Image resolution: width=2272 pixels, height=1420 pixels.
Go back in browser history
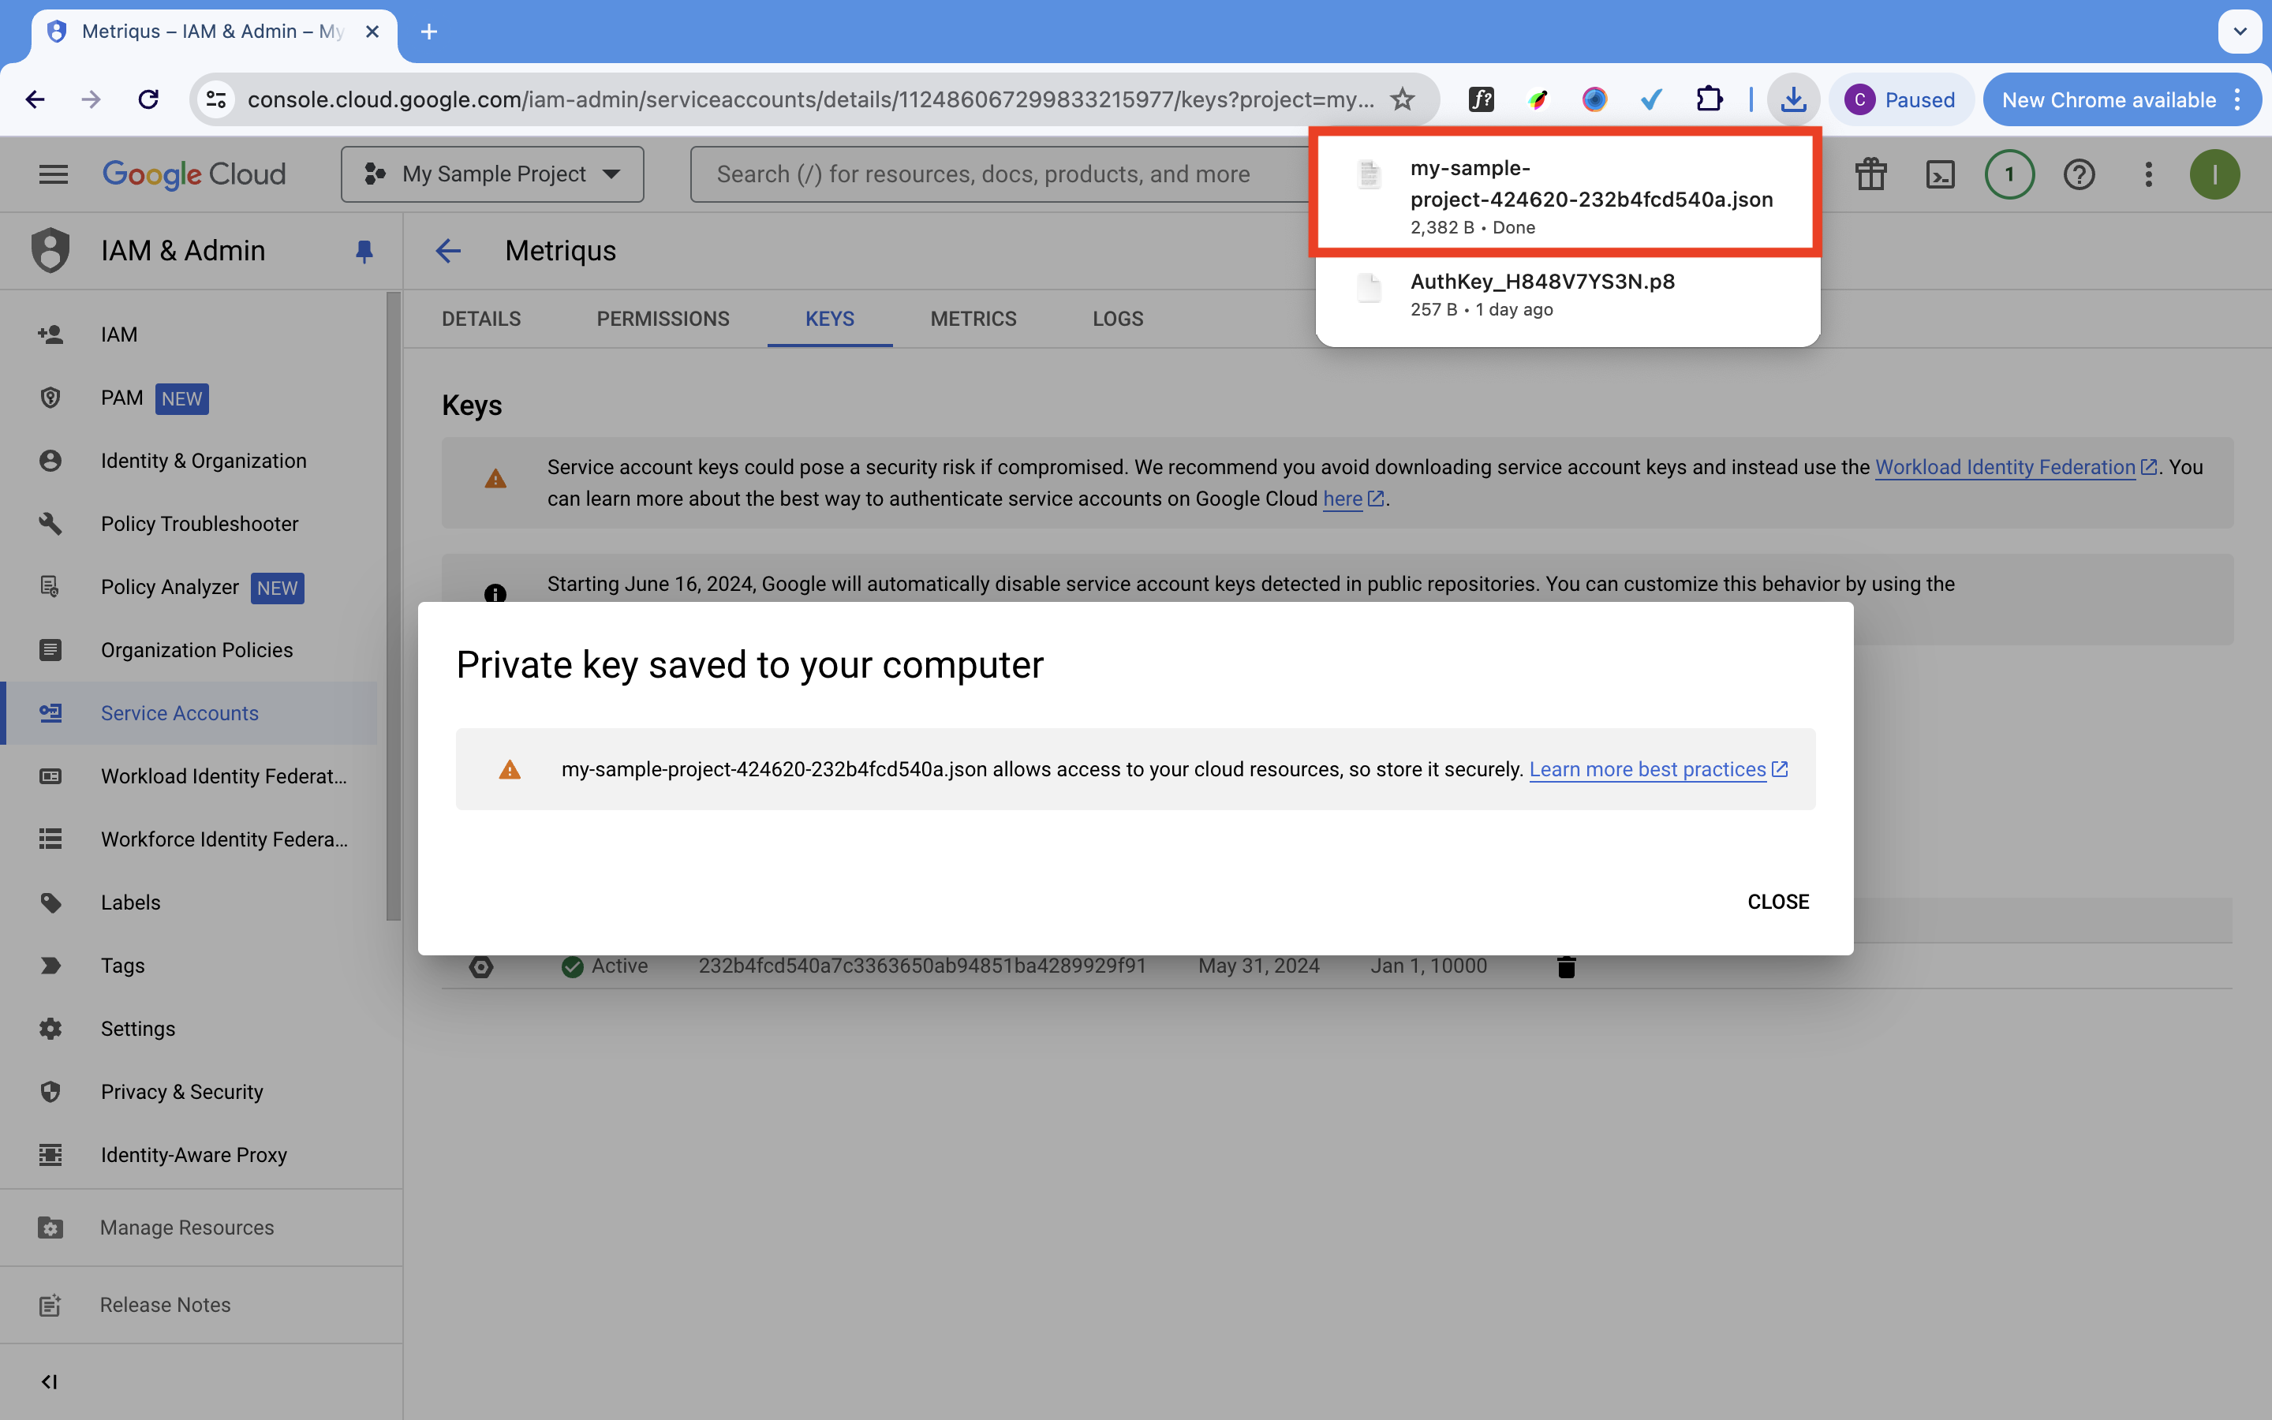(35, 99)
